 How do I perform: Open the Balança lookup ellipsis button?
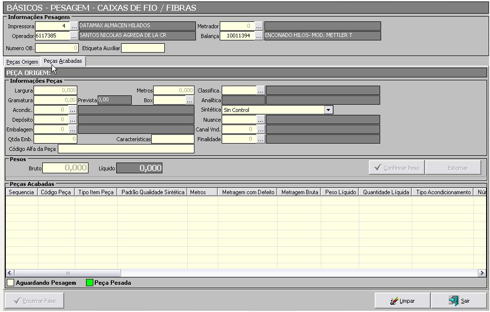point(259,36)
